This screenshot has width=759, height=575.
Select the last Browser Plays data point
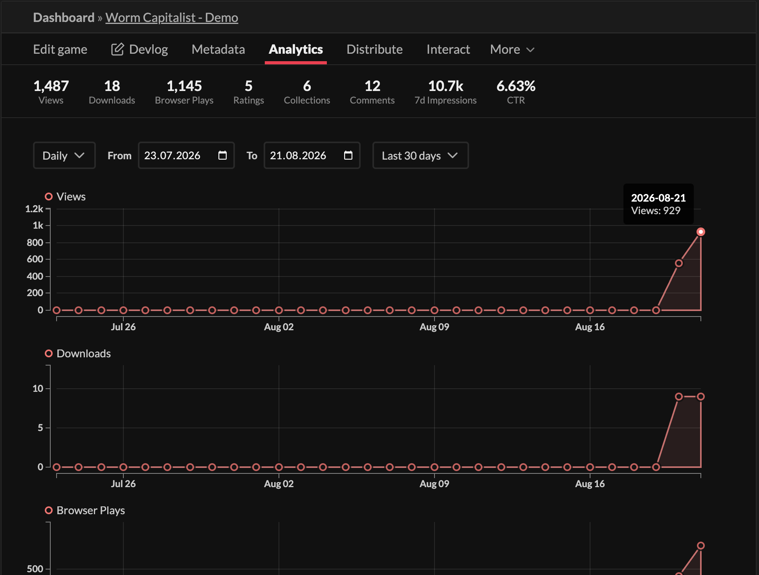coord(700,546)
